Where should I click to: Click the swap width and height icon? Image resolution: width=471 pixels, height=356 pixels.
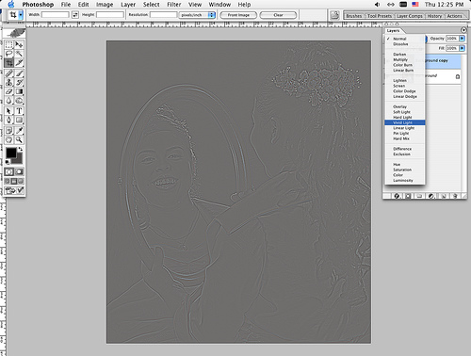pos(75,15)
